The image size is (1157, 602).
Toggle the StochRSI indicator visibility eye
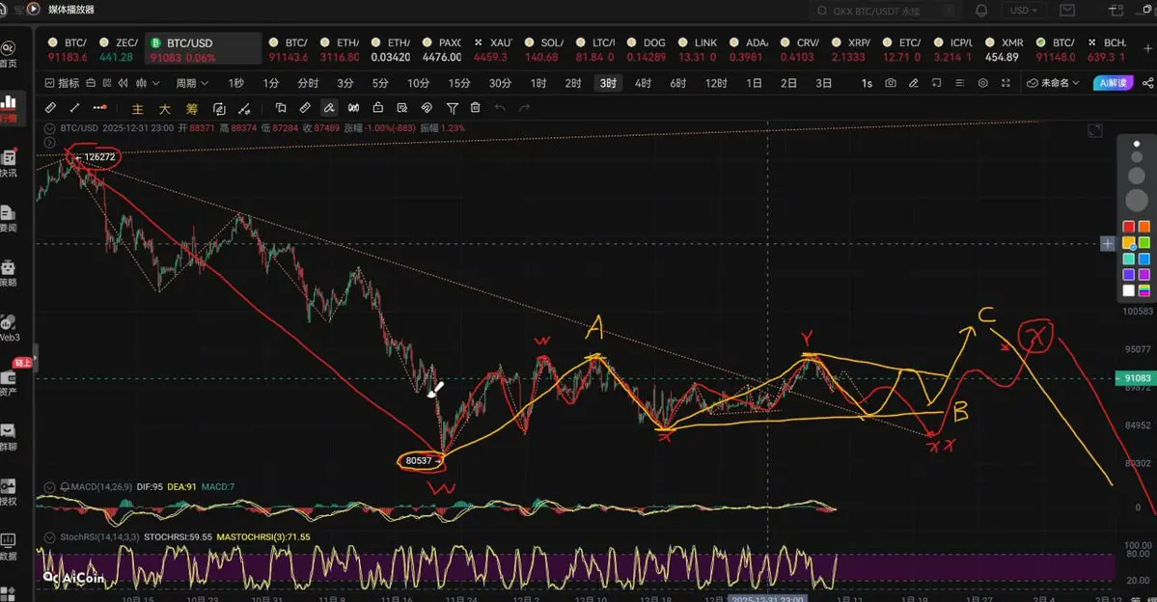point(49,537)
